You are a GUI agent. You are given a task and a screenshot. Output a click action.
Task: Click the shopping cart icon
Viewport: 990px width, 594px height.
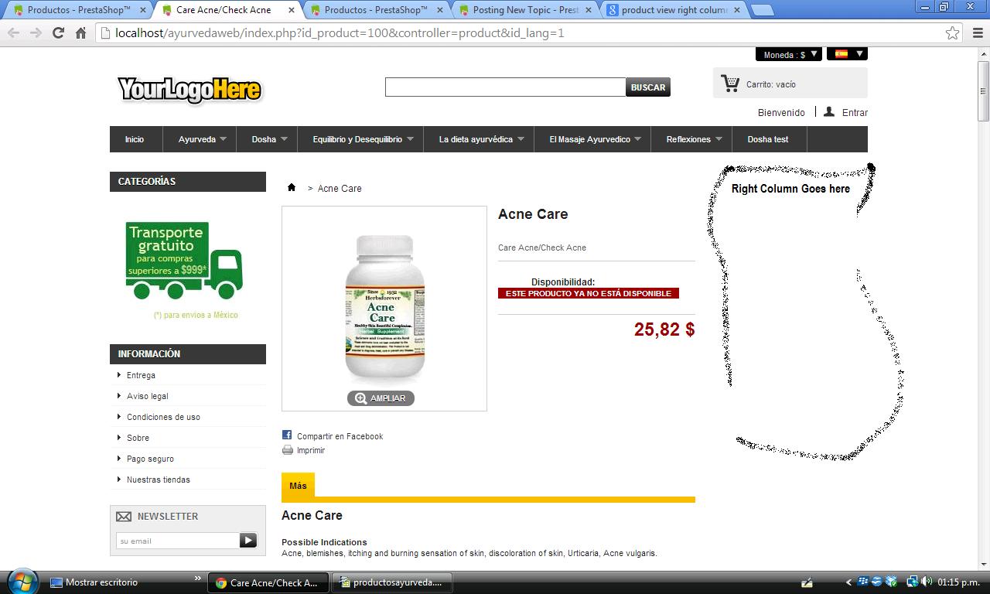pos(729,83)
